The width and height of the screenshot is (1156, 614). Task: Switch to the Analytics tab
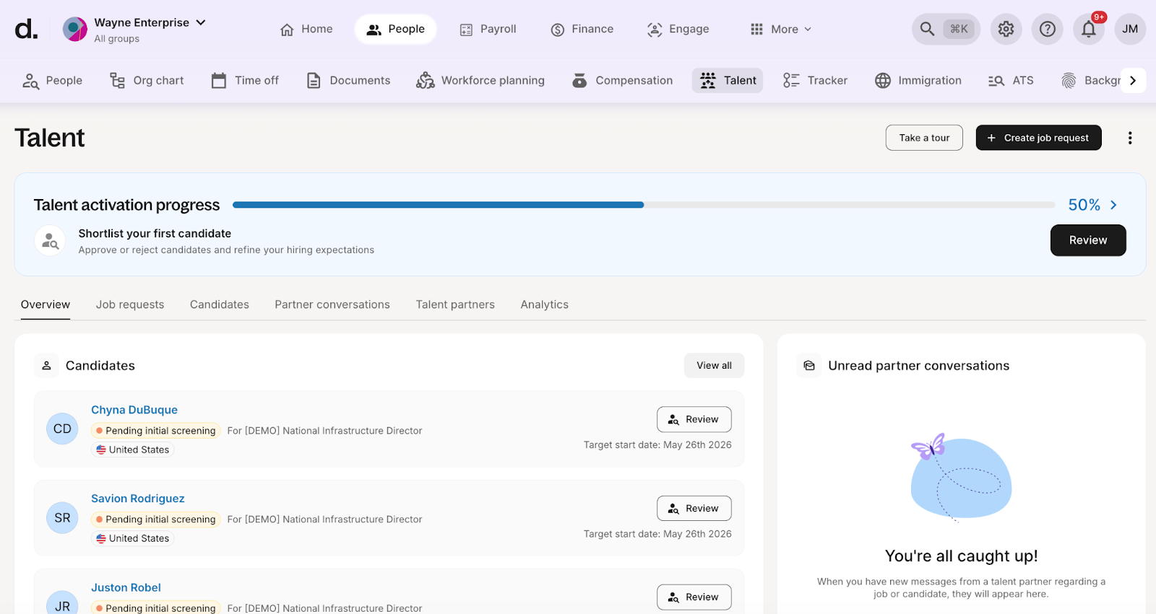544,304
